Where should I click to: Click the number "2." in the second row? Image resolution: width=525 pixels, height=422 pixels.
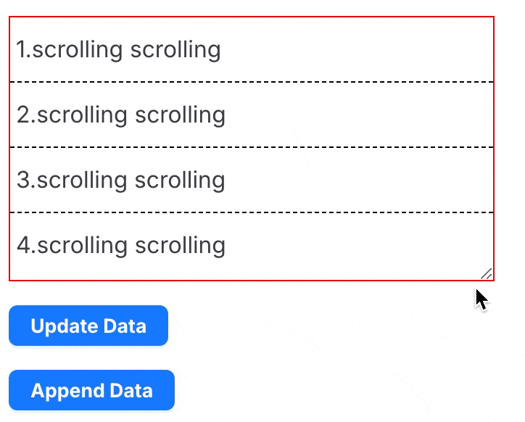26,115
